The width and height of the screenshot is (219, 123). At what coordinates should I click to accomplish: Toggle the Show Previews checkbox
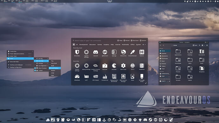coord(35,68)
